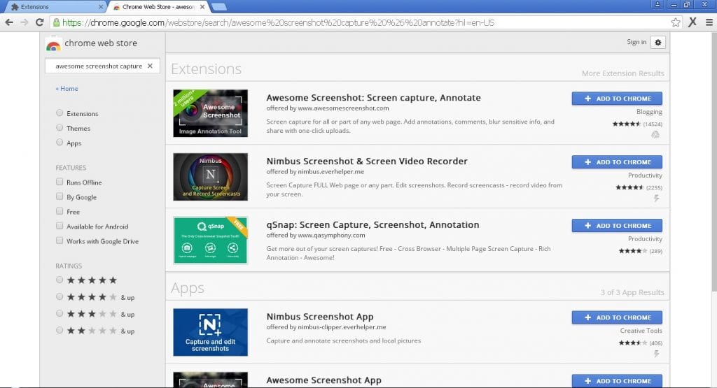717x388 pixels.
Task: Open the More Extension Results link
Action: point(622,73)
